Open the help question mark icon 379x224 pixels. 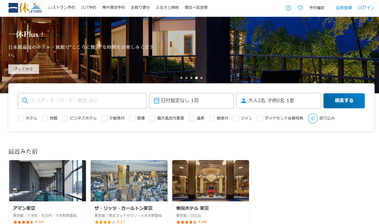288,8
